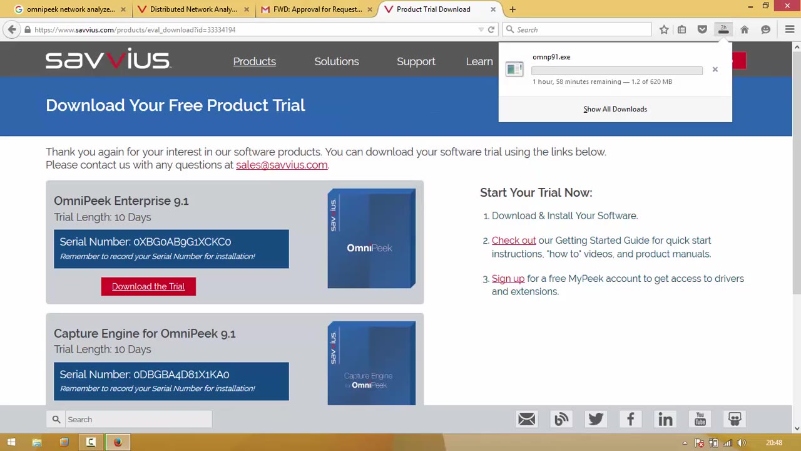Click the footer Search input field
The height and width of the screenshot is (451, 801).
pyautogui.click(x=138, y=419)
